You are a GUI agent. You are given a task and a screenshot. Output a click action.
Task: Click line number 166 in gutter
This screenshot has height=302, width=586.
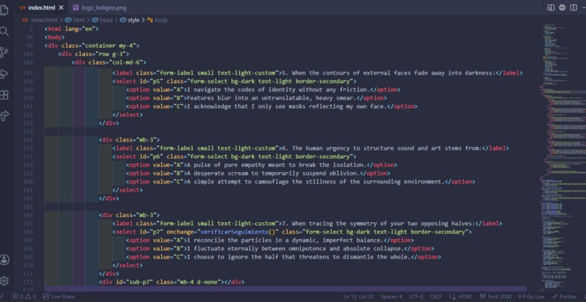(30, 232)
